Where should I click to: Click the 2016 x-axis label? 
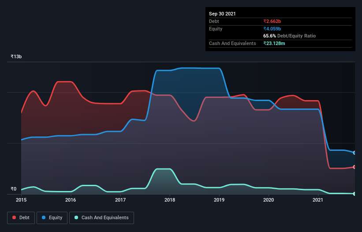tap(71, 200)
